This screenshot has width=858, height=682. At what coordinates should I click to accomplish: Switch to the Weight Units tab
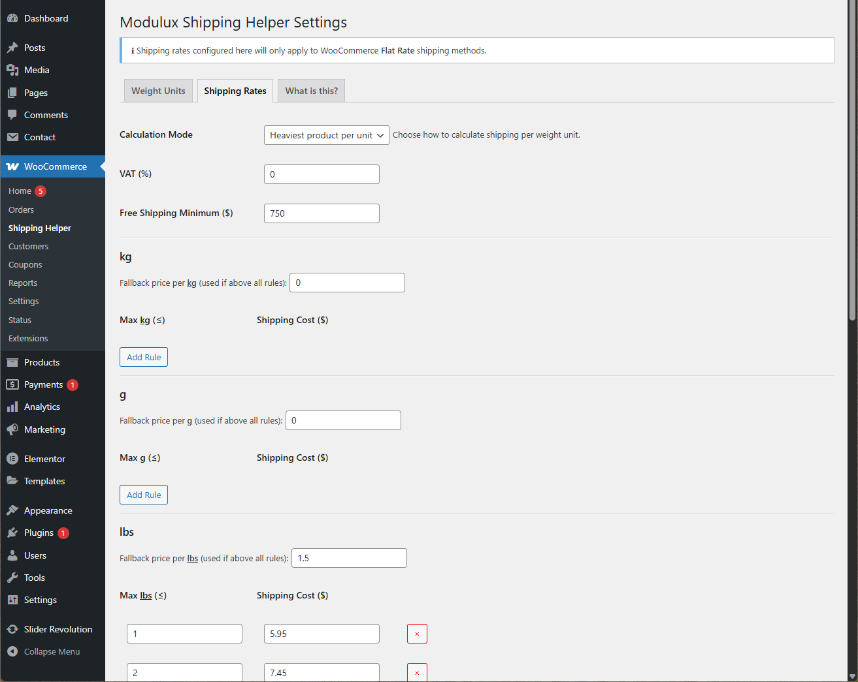(x=158, y=91)
